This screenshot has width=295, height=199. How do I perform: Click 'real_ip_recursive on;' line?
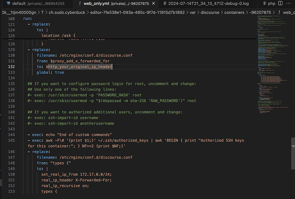(x=65, y=186)
